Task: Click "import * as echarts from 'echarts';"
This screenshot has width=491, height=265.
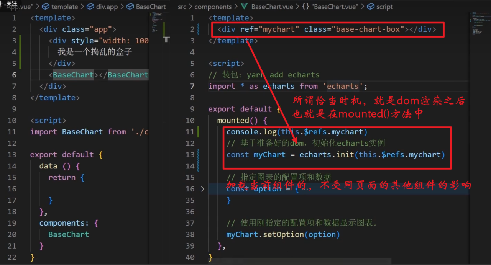Action: pos(288,86)
